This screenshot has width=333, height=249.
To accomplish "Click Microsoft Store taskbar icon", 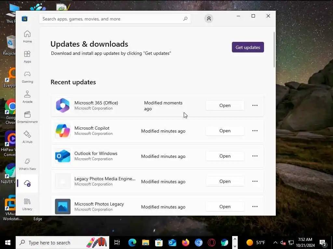I will (159, 243).
